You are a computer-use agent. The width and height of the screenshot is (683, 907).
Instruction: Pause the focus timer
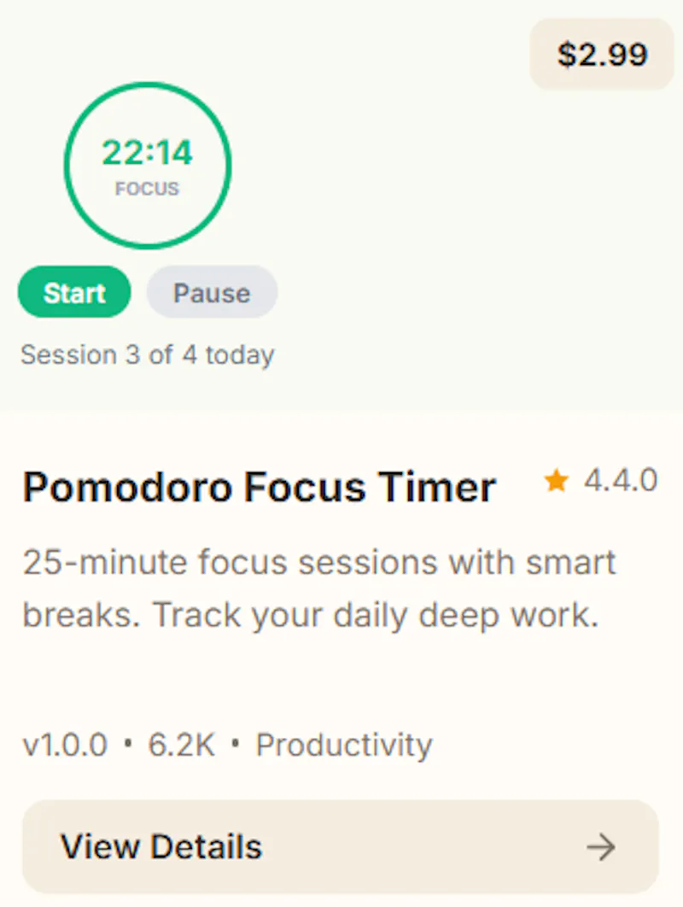pos(212,292)
